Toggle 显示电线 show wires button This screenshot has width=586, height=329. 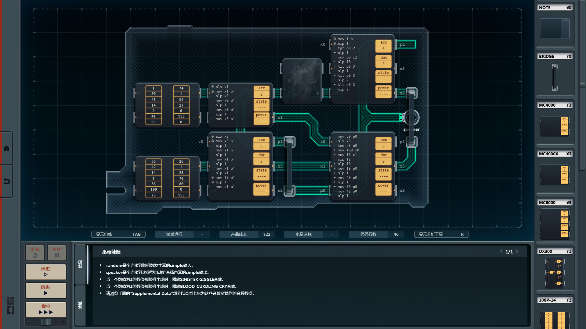[x=118, y=234]
